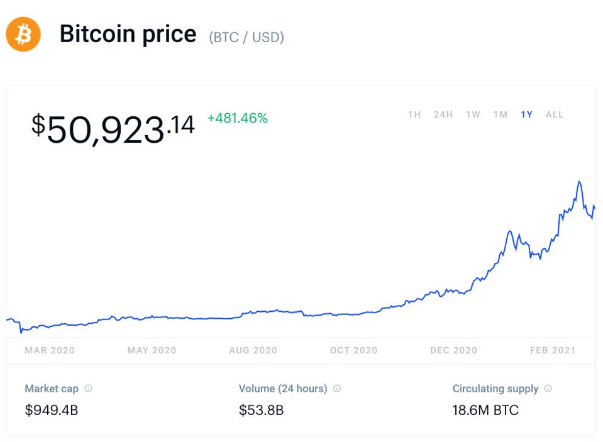Click the $50,923.14 price value
This screenshot has height=442, width=603.
click(x=113, y=129)
